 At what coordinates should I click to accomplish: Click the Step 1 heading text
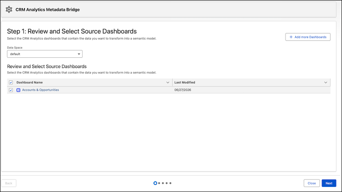click(x=72, y=31)
